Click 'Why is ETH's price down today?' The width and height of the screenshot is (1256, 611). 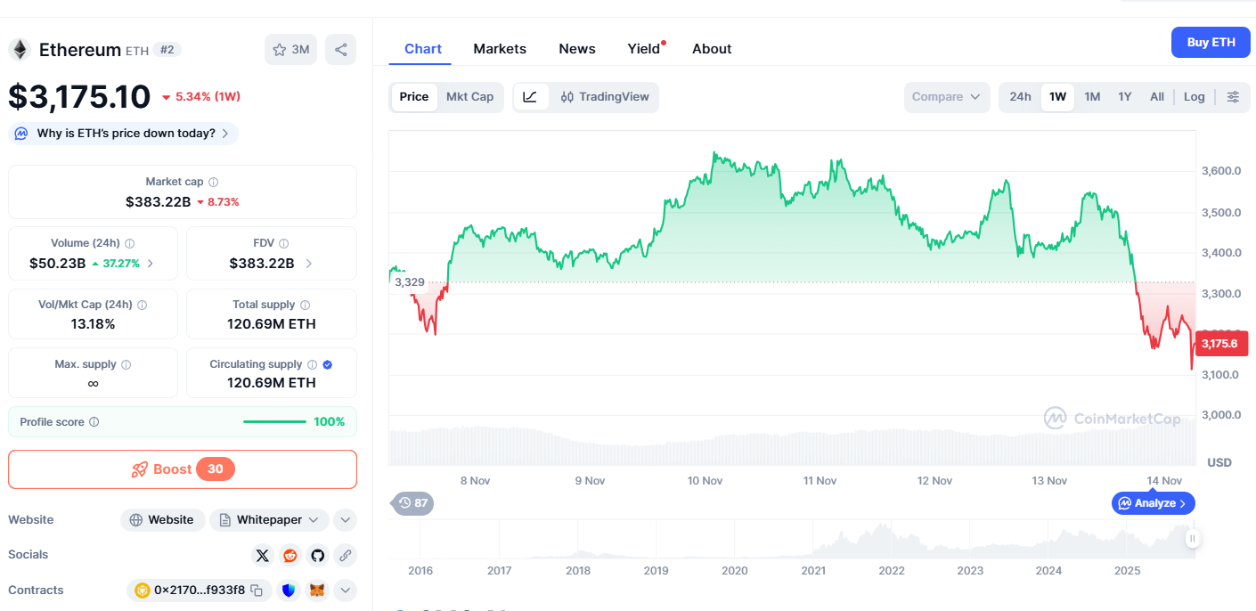click(124, 134)
